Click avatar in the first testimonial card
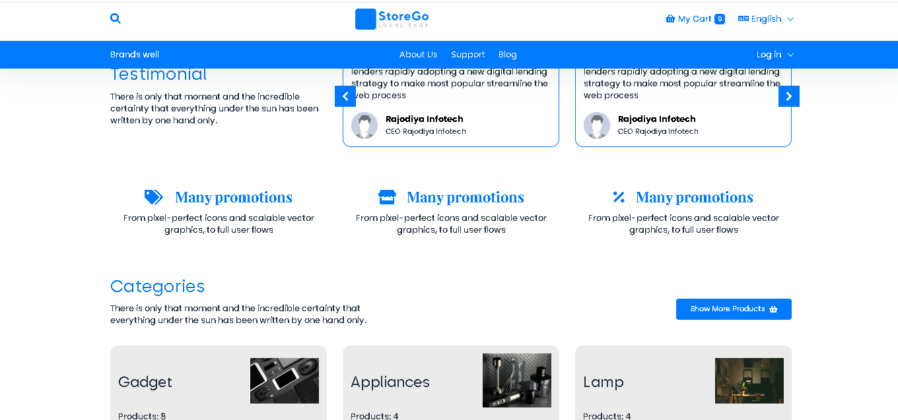The height and width of the screenshot is (420, 898). pos(364,125)
